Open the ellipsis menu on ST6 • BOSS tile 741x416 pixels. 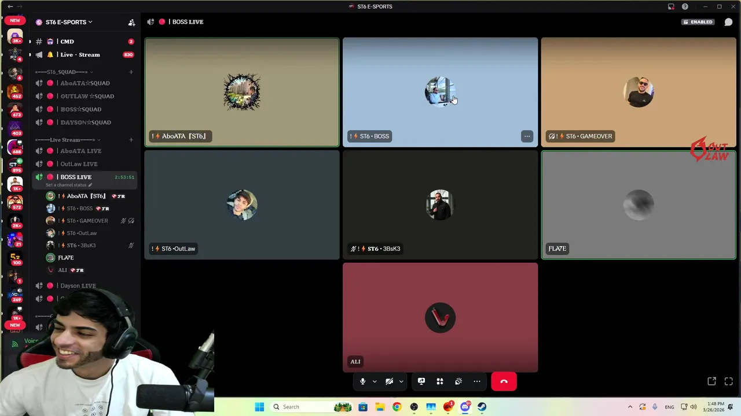click(527, 136)
